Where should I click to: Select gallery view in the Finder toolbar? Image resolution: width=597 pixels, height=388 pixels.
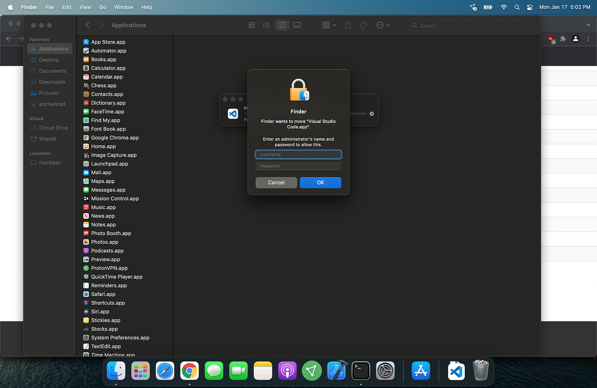pyautogui.click(x=297, y=25)
